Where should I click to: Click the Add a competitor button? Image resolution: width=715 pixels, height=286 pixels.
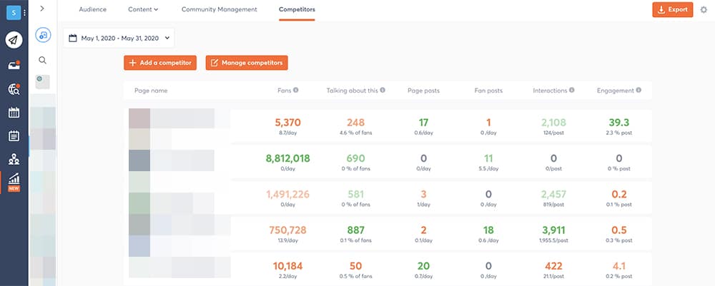click(x=160, y=63)
